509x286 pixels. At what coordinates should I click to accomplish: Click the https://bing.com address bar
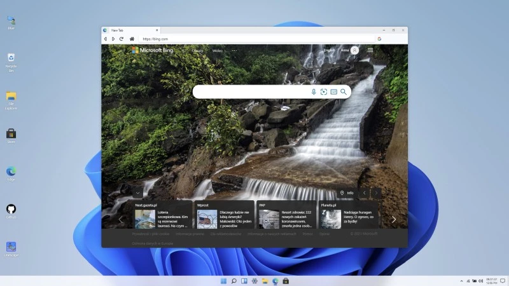(x=257, y=39)
